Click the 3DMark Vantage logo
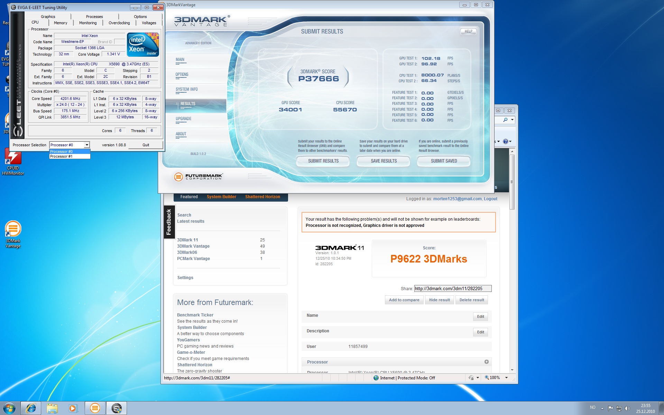The image size is (664, 415). (x=202, y=21)
